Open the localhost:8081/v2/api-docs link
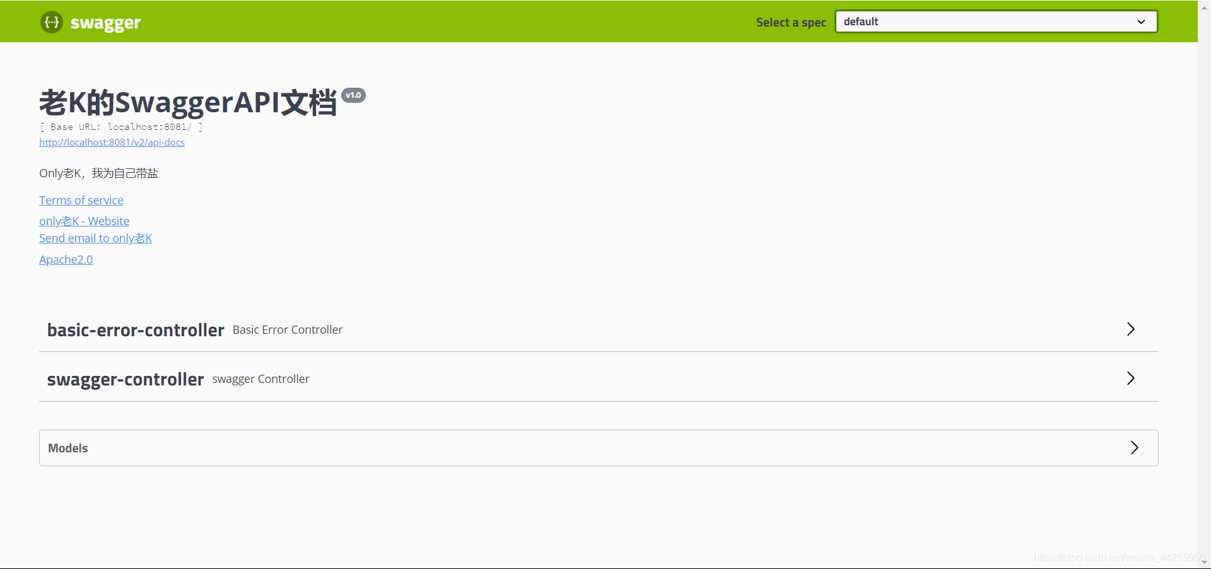 tap(112, 143)
